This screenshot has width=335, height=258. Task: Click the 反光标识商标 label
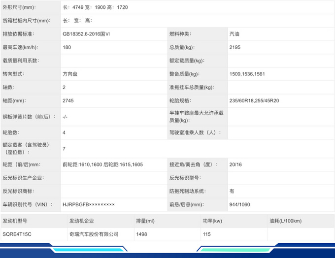[18, 191]
